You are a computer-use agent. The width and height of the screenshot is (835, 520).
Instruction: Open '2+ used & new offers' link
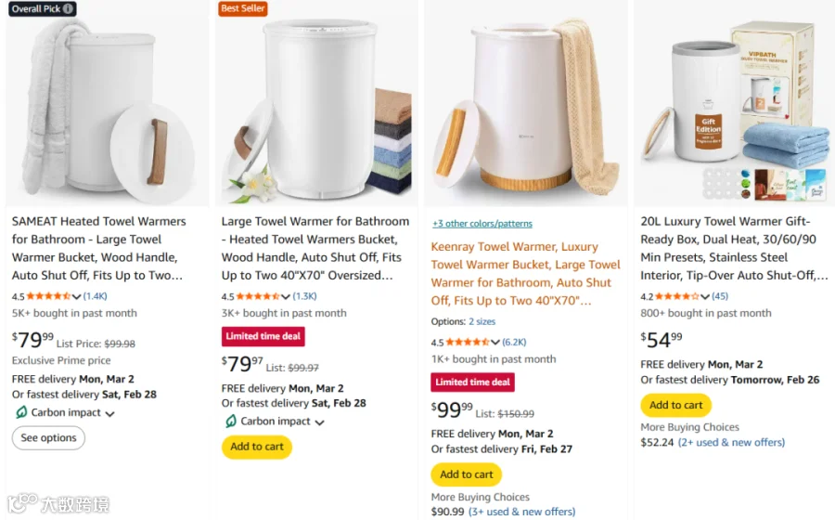point(731,442)
